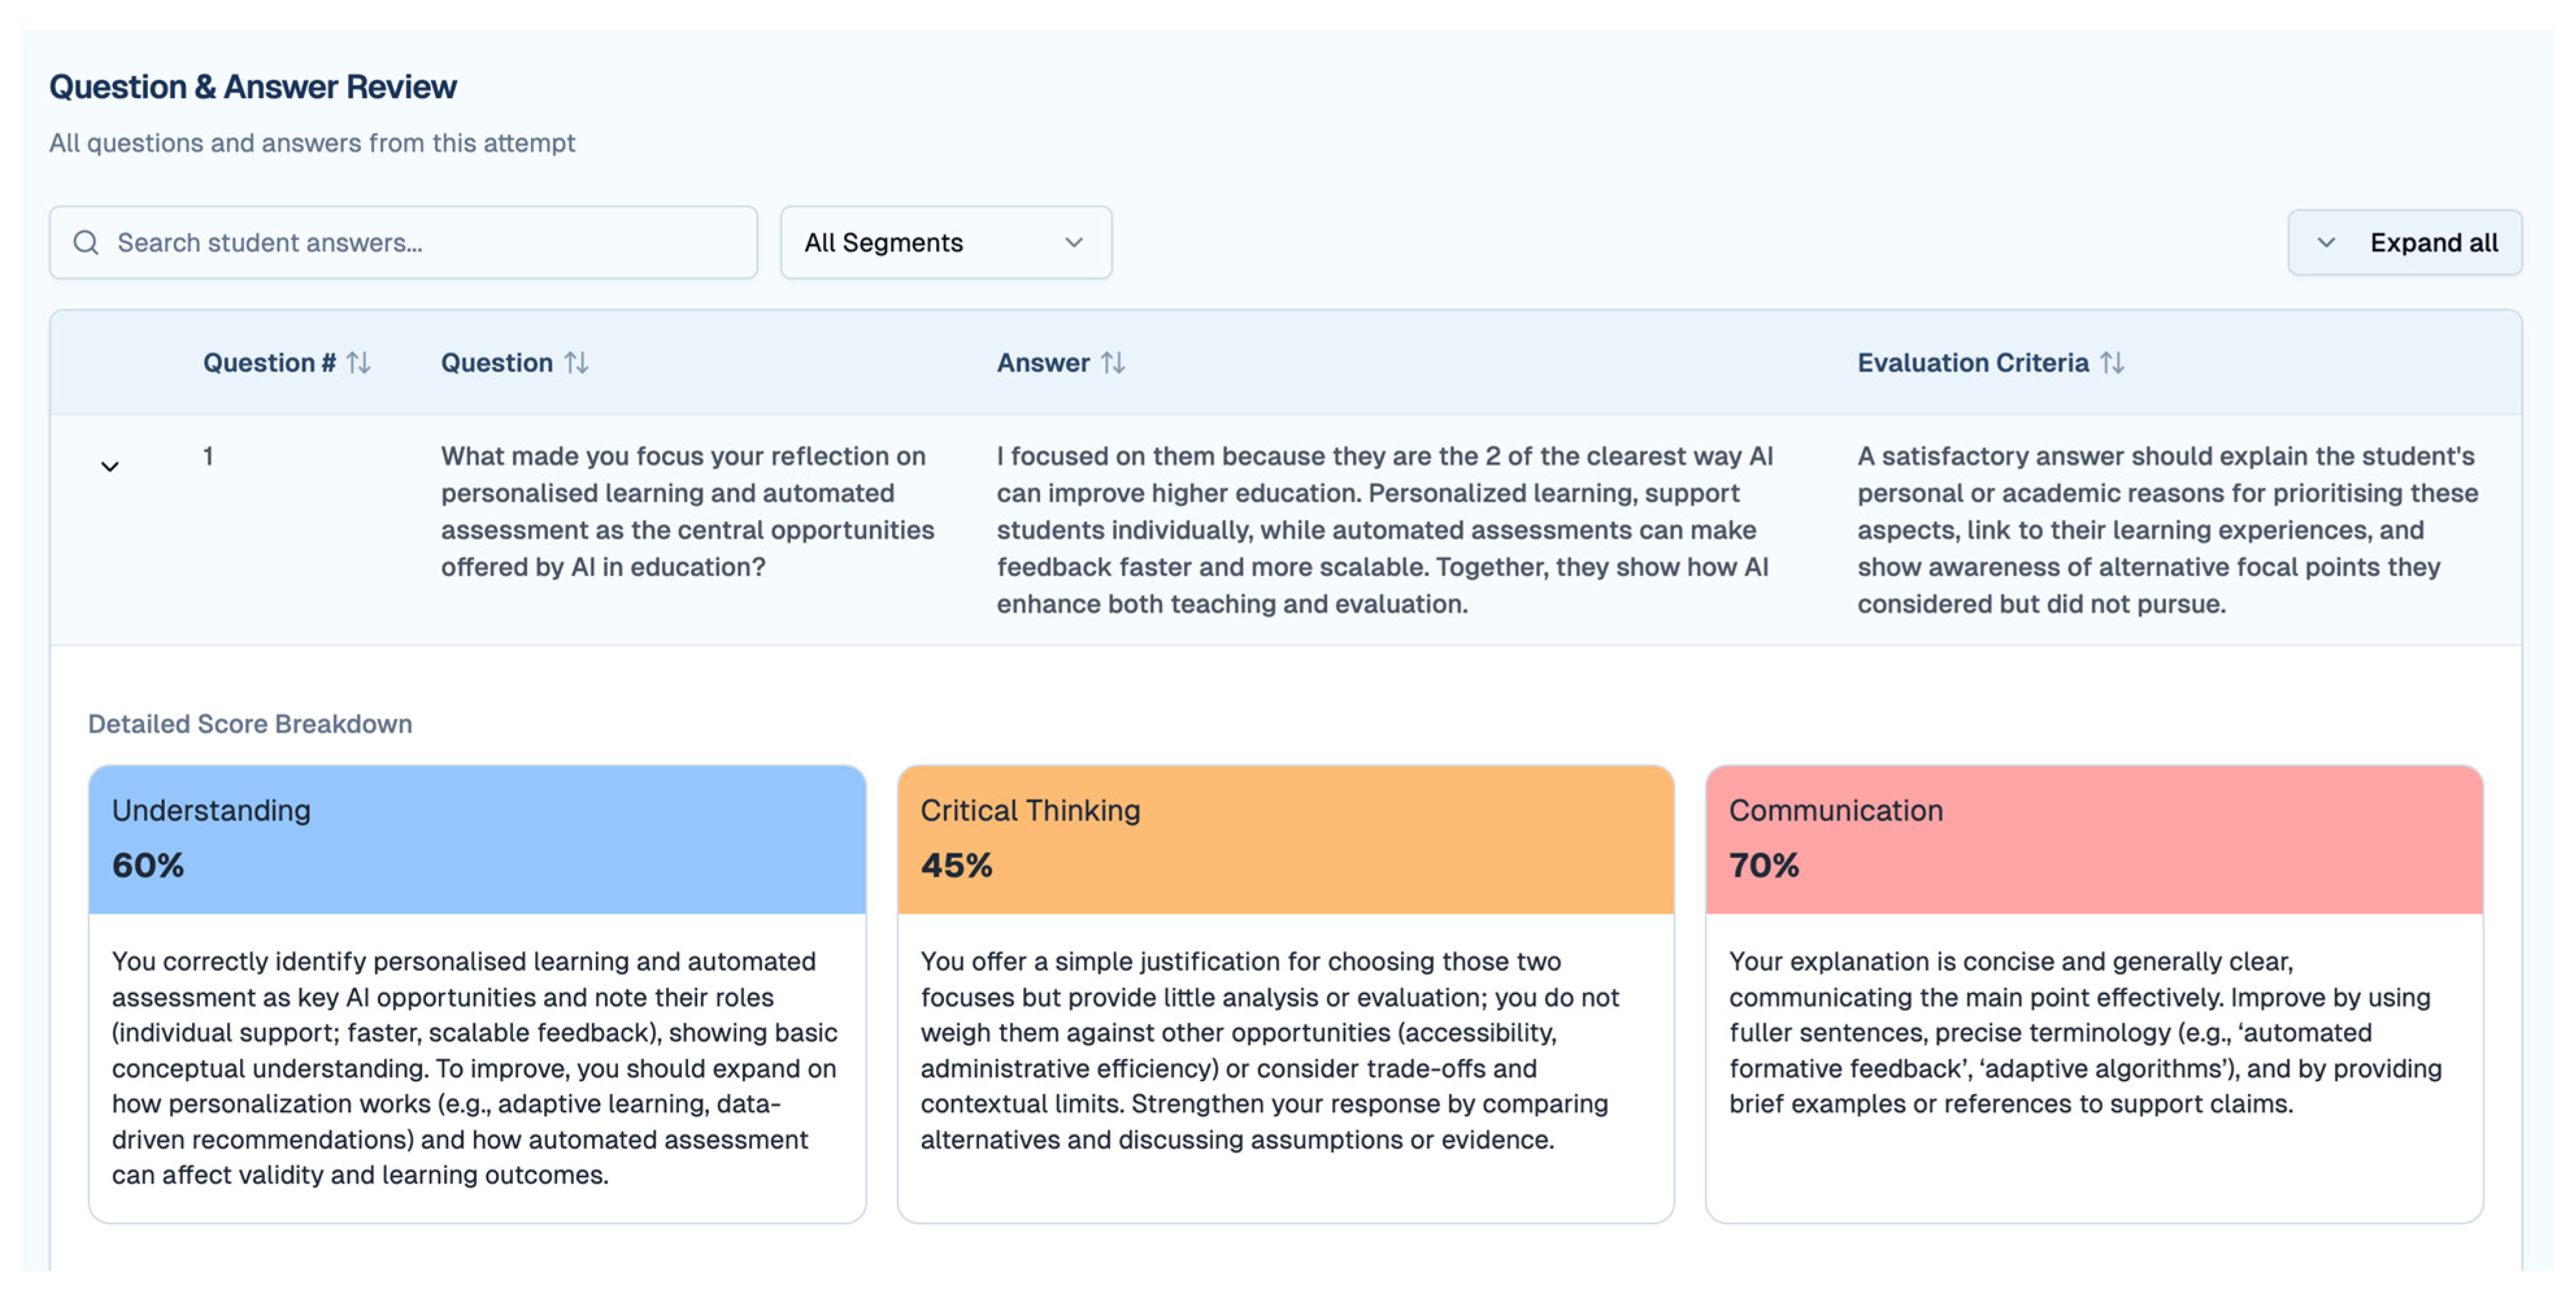Click chevron icon in Expand all button
Image resolution: width=2576 pixels, height=1296 pixels.
pos(2326,242)
